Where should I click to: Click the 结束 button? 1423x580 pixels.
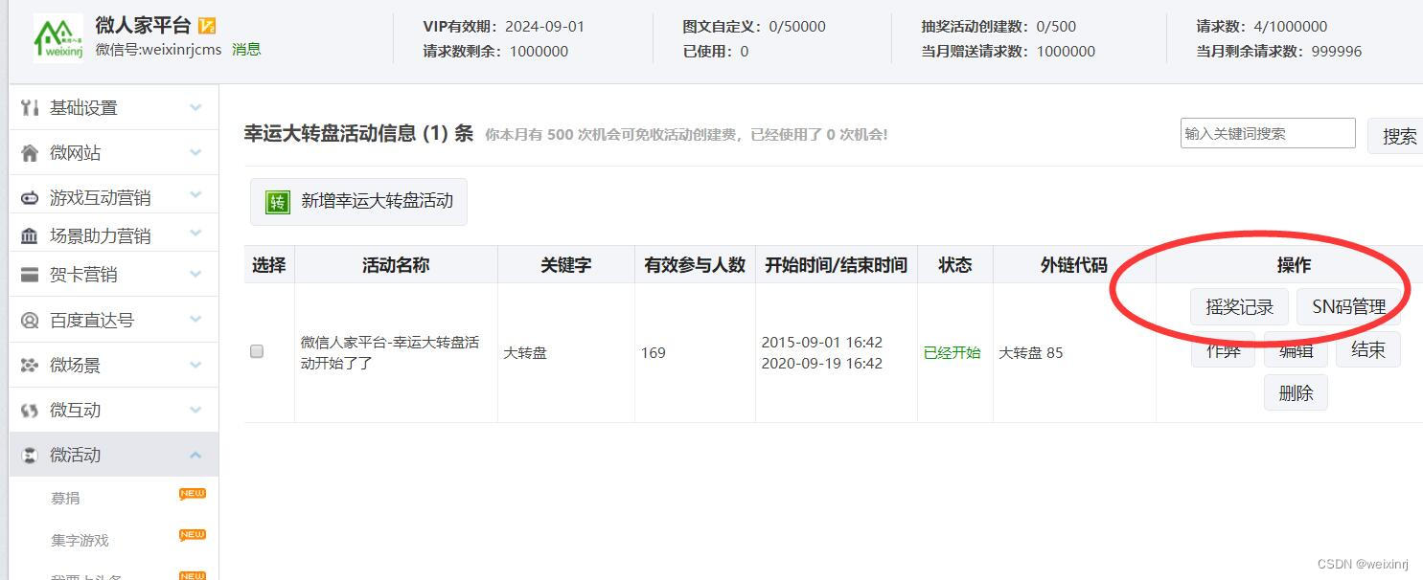point(1368,349)
